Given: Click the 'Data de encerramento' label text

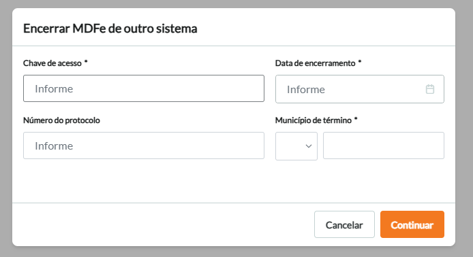Looking at the screenshot, I should tap(315, 63).
